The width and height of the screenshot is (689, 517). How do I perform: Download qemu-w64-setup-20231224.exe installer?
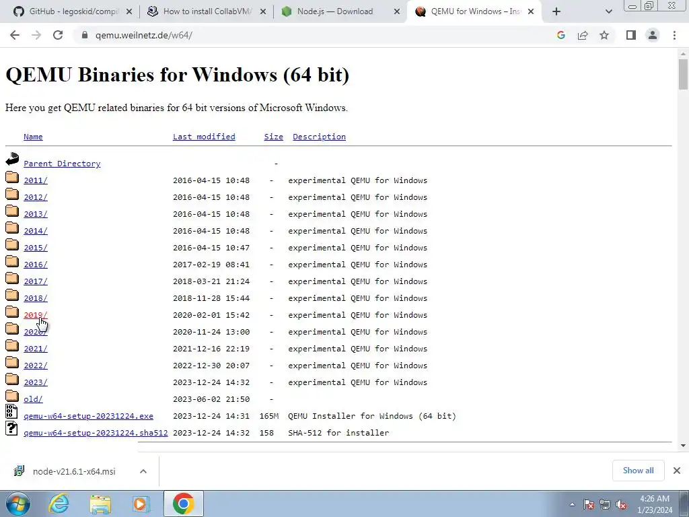pyautogui.click(x=88, y=416)
